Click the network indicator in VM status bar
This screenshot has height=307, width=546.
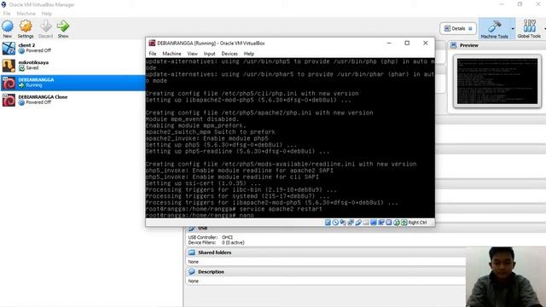coord(351,223)
